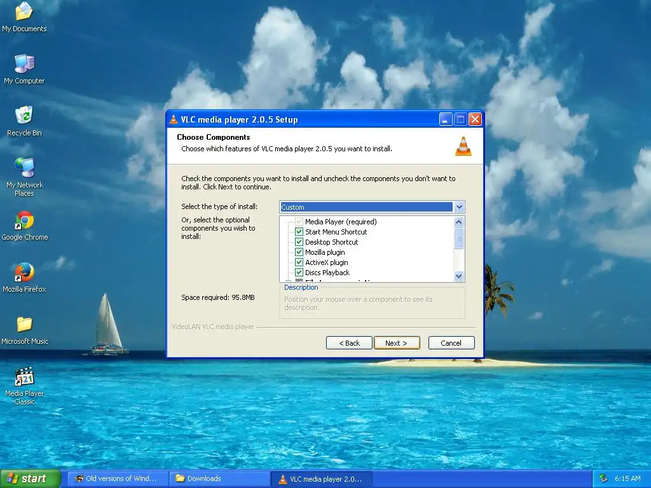Click the Description group label
The width and height of the screenshot is (651, 488).
click(x=301, y=287)
